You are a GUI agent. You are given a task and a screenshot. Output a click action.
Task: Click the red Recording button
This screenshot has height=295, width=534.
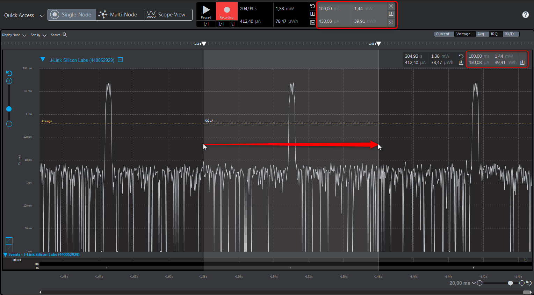(x=226, y=11)
